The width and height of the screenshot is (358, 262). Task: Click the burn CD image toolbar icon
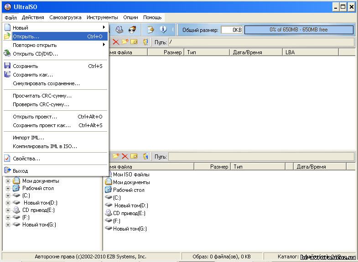(132, 30)
